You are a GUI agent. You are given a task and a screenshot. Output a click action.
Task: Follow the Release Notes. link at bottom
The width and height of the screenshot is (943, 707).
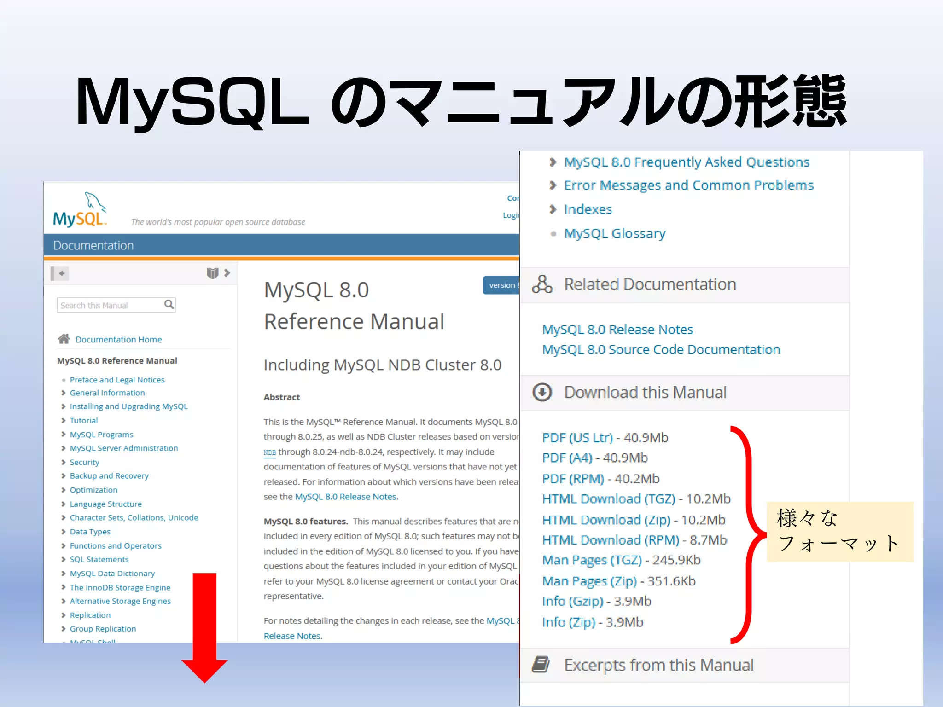click(x=293, y=636)
